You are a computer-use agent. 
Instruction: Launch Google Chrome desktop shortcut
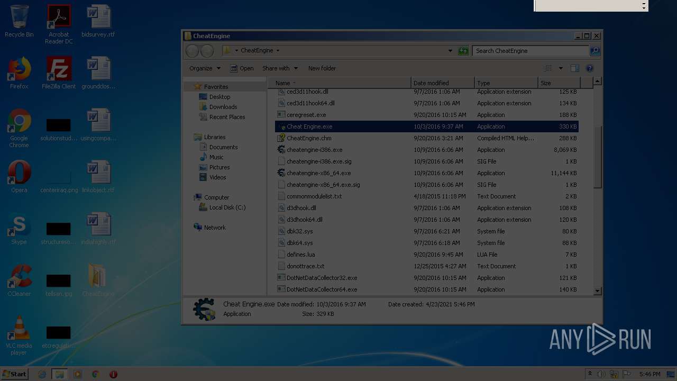pyautogui.click(x=19, y=128)
